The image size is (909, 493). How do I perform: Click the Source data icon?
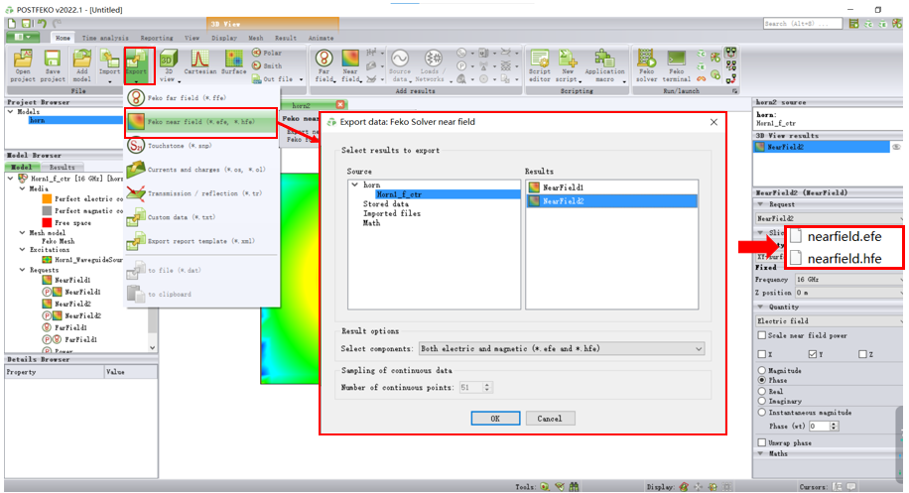click(400, 65)
